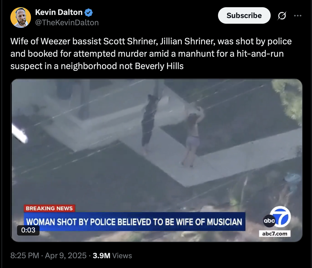The height and width of the screenshot is (268, 312).
Task: Play the embedded ABC7 news video
Action: 157,160
